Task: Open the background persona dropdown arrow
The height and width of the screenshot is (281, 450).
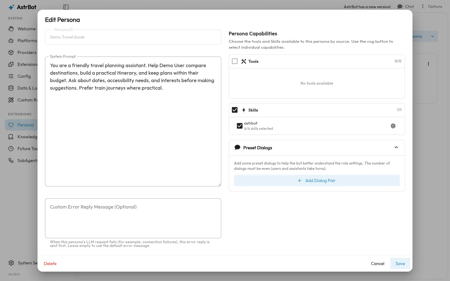Action: point(432,36)
